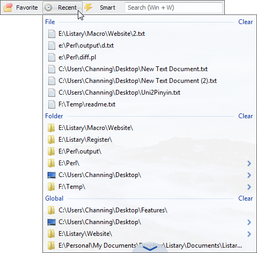Click the Smart lightning bolt icon
The height and width of the screenshot is (253, 257).
[88, 7]
